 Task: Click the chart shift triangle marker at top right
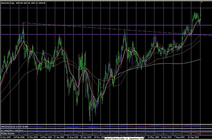coord(201,2)
